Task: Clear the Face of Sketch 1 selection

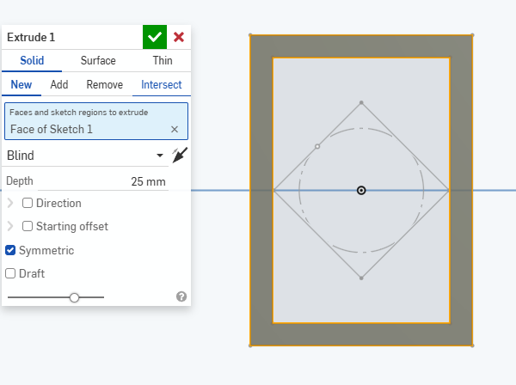Action: 175,129
